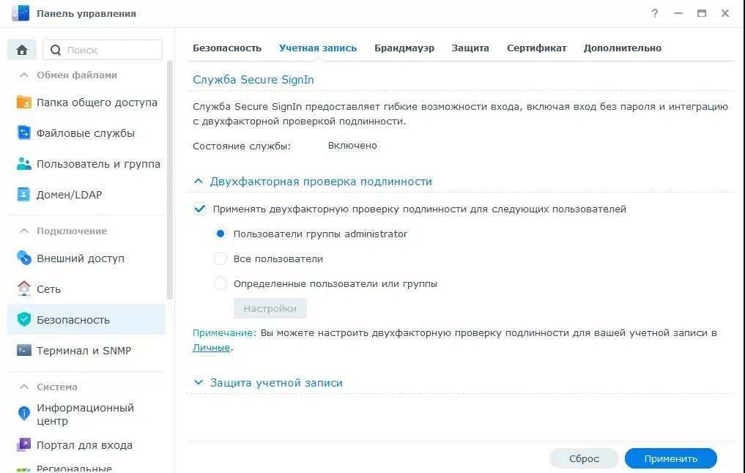
Task: Follow the 'Личные' link in the note
Action: coord(211,348)
